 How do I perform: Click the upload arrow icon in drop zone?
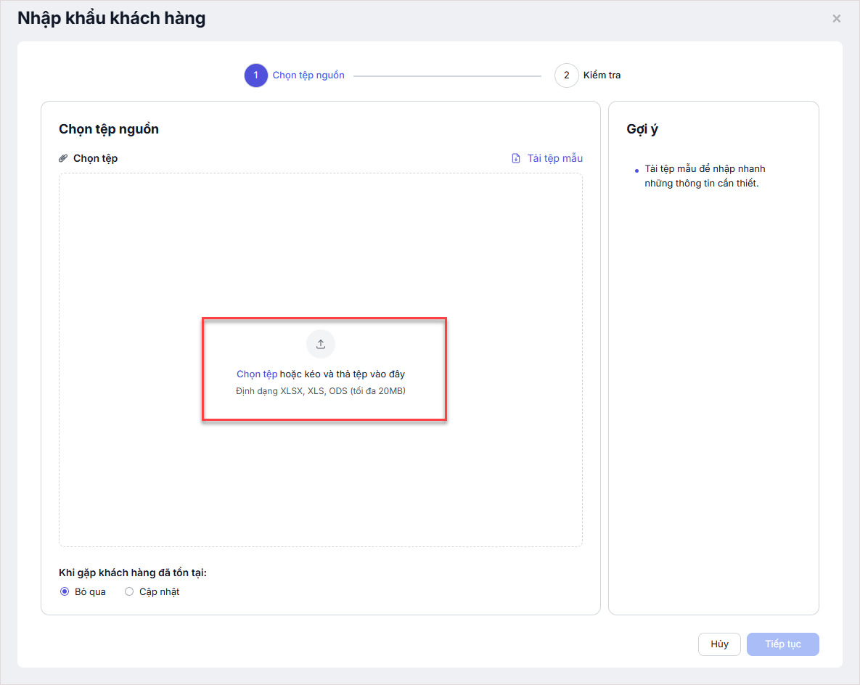(321, 344)
